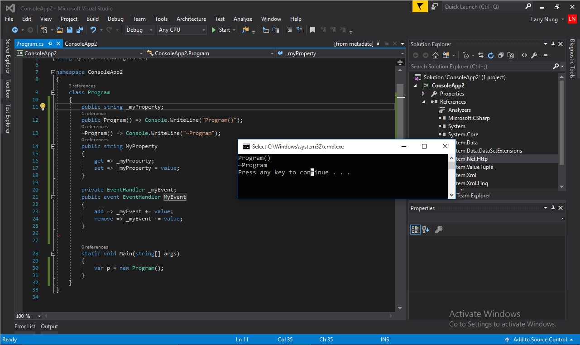The image size is (580, 345).
Task: Save the current file with Save icon
Action: [70, 30]
